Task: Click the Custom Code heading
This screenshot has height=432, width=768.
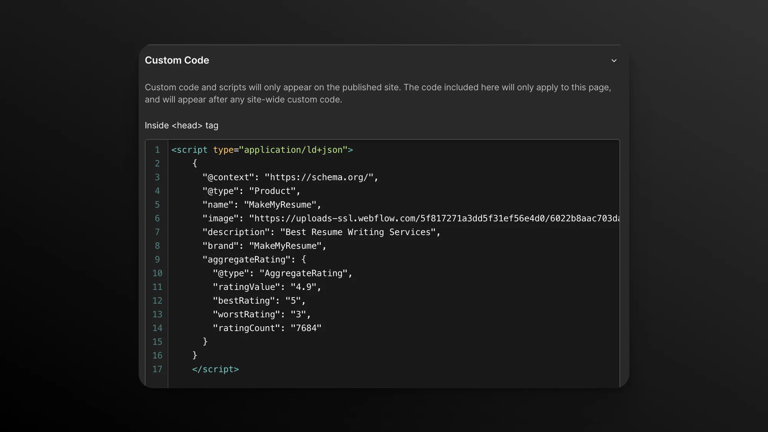Action: (177, 60)
